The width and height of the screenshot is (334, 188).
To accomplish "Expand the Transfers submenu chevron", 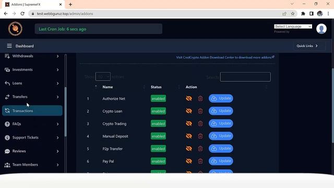I will tap(57, 97).
